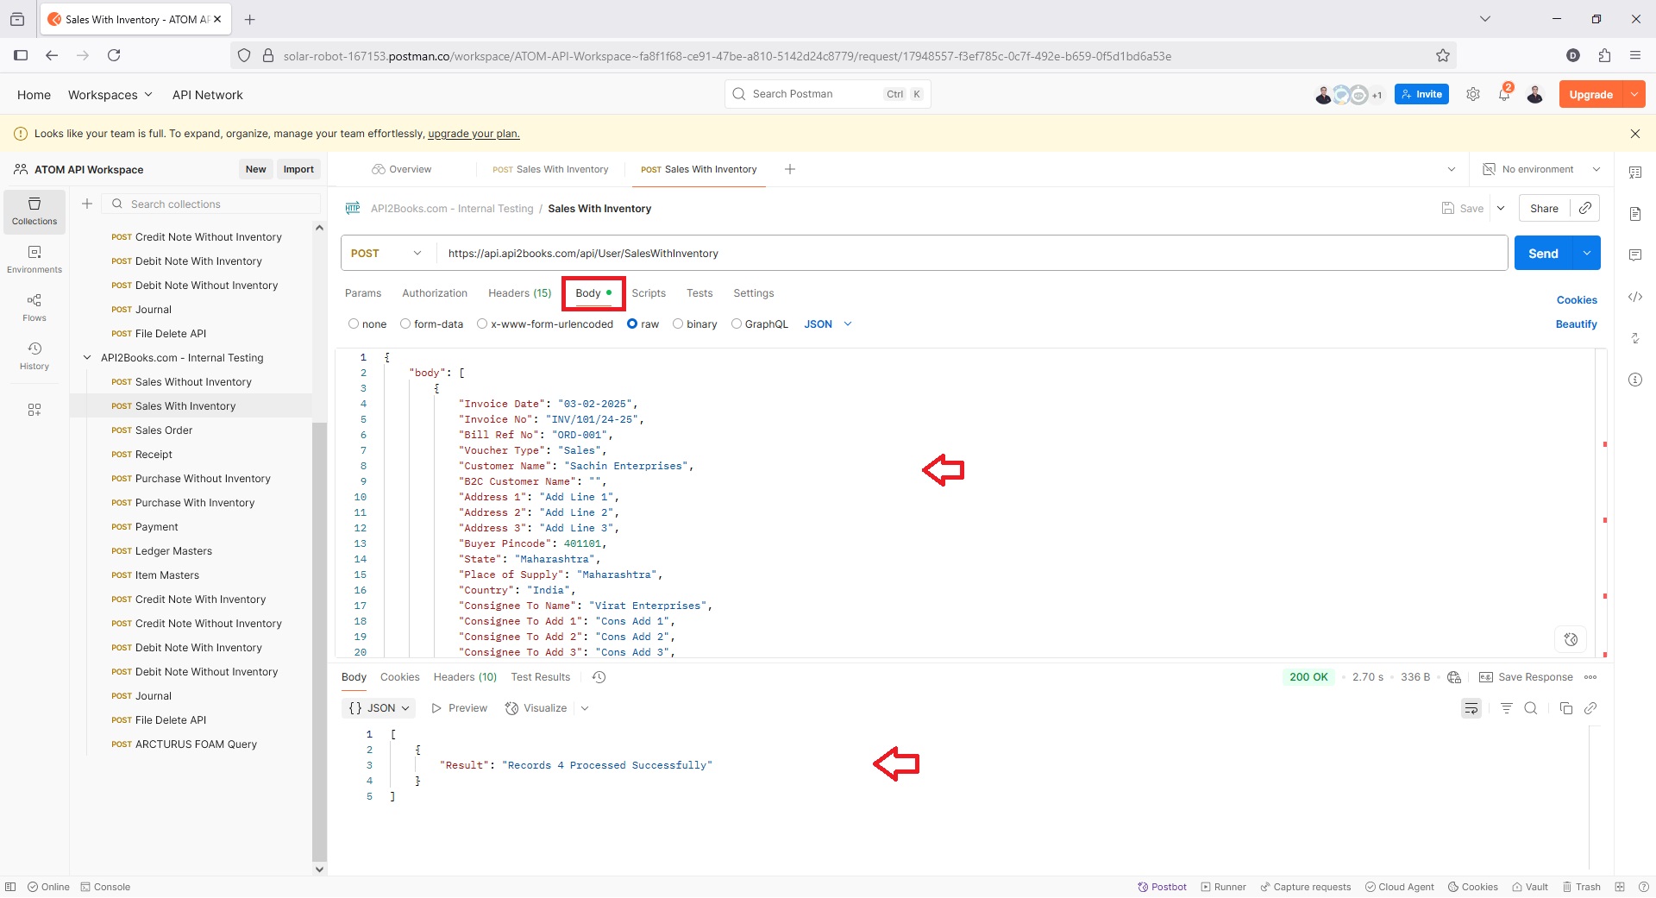Viewport: 1656px width, 898px height.
Task: Open the Upgrade dropdown arrow
Action: pos(1634,94)
